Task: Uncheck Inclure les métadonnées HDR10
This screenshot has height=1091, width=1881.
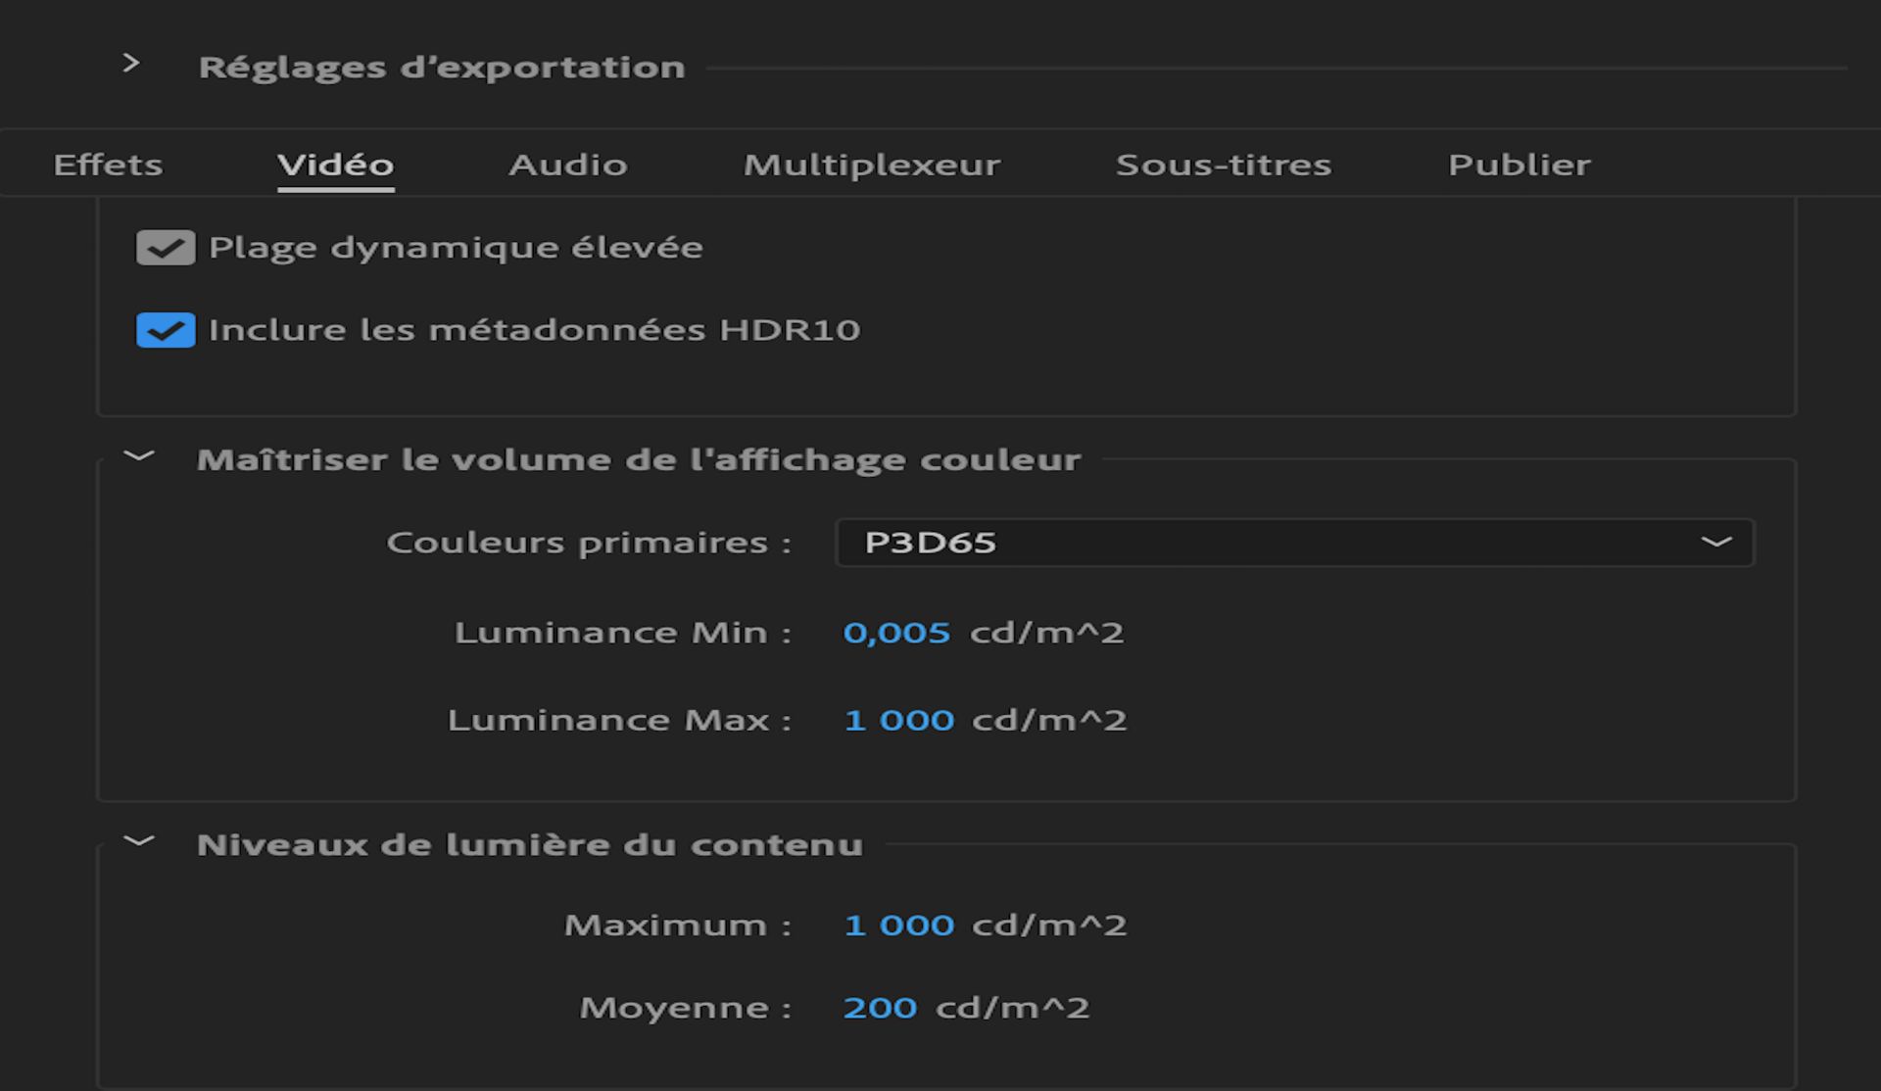Action: click(x=165, y=330)
